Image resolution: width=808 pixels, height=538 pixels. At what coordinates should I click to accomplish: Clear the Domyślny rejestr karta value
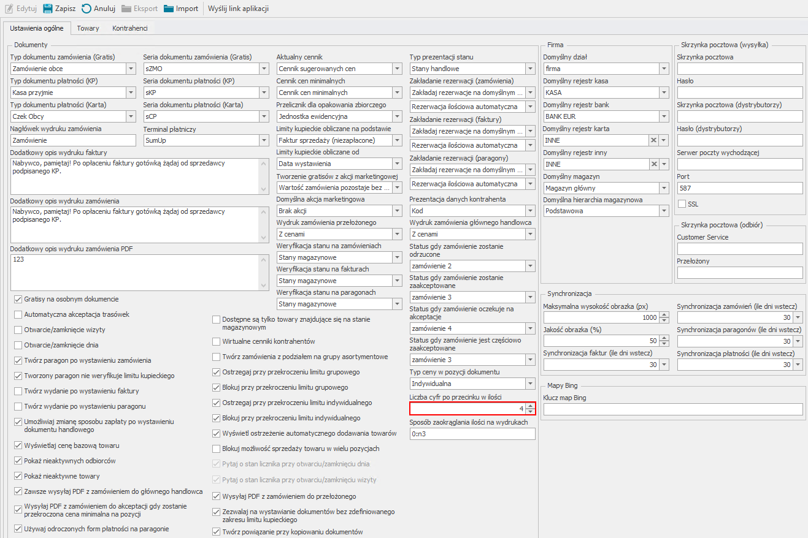(654, 140)
